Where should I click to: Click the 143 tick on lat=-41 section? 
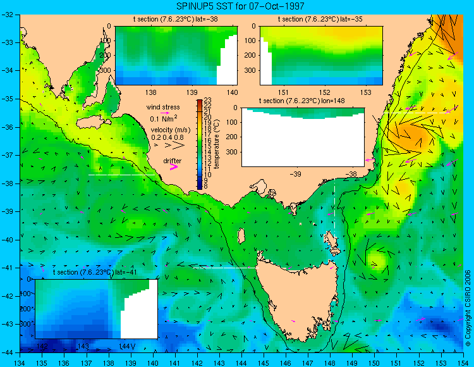click(x=83, y=346)
